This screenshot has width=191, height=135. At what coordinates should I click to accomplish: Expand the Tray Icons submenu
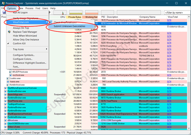click(18, 49)
